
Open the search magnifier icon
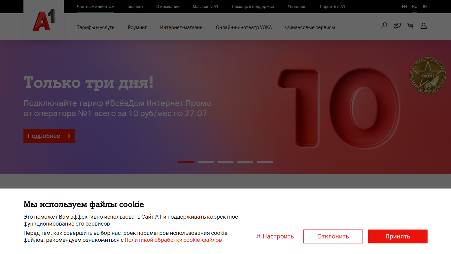(384, 25)
